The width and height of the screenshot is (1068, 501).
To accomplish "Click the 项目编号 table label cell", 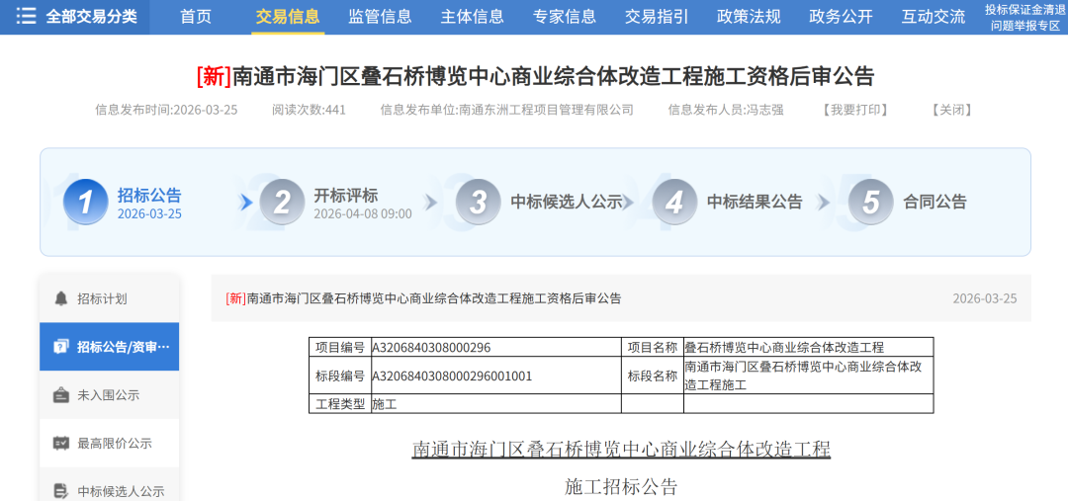I will [x=339, y=347].
